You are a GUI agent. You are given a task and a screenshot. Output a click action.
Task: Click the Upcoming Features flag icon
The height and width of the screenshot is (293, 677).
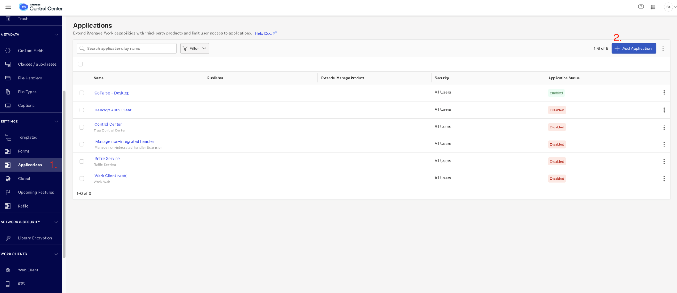coord(8,193)
